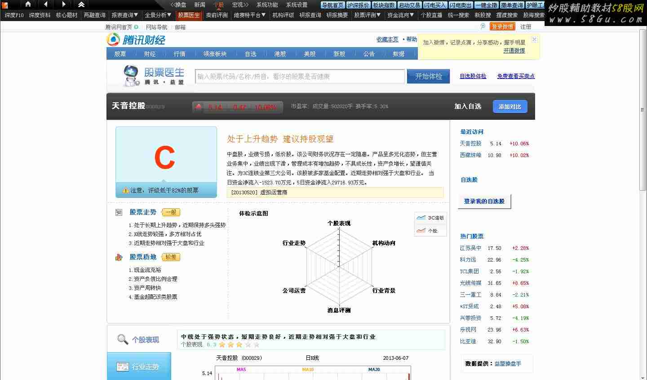Click the orange app logo icon at top-left

click(x=4, y=4)
